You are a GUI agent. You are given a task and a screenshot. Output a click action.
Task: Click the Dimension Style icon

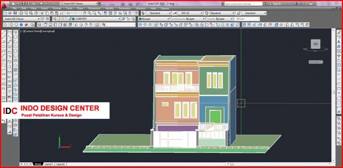(175, 13)
